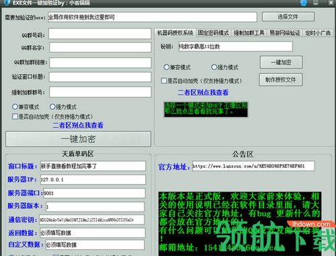This screenshot has width=336, height=256.
Task: Click the 制作授权文件 button
Action: click(281, 79)
